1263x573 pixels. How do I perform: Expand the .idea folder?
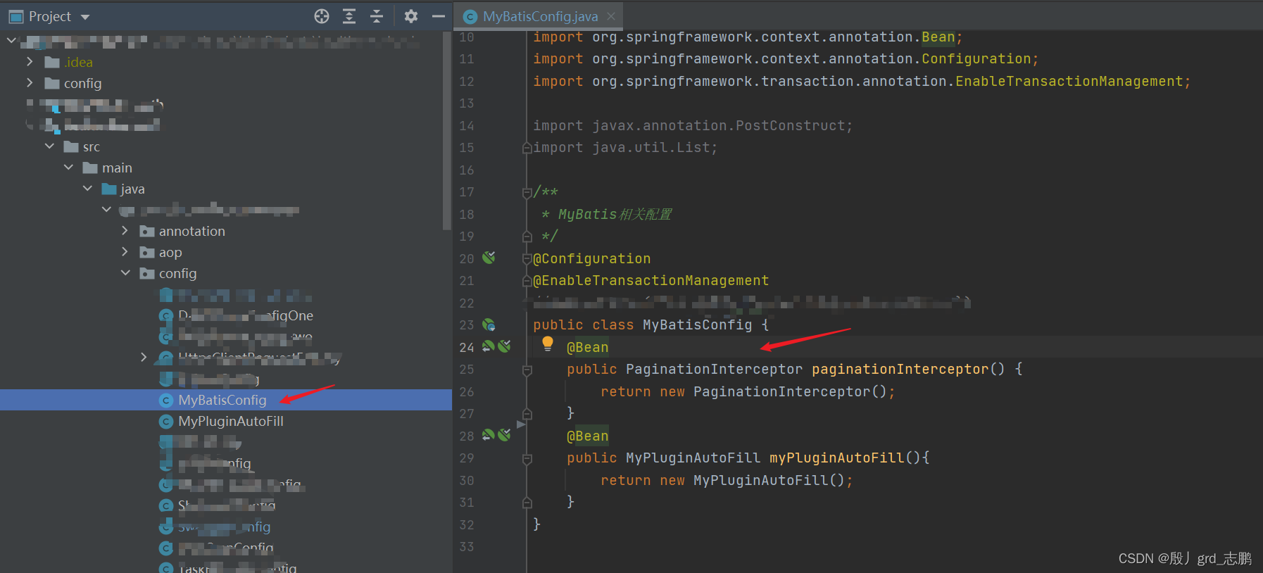pyautogui.click(x=30, y=62)
